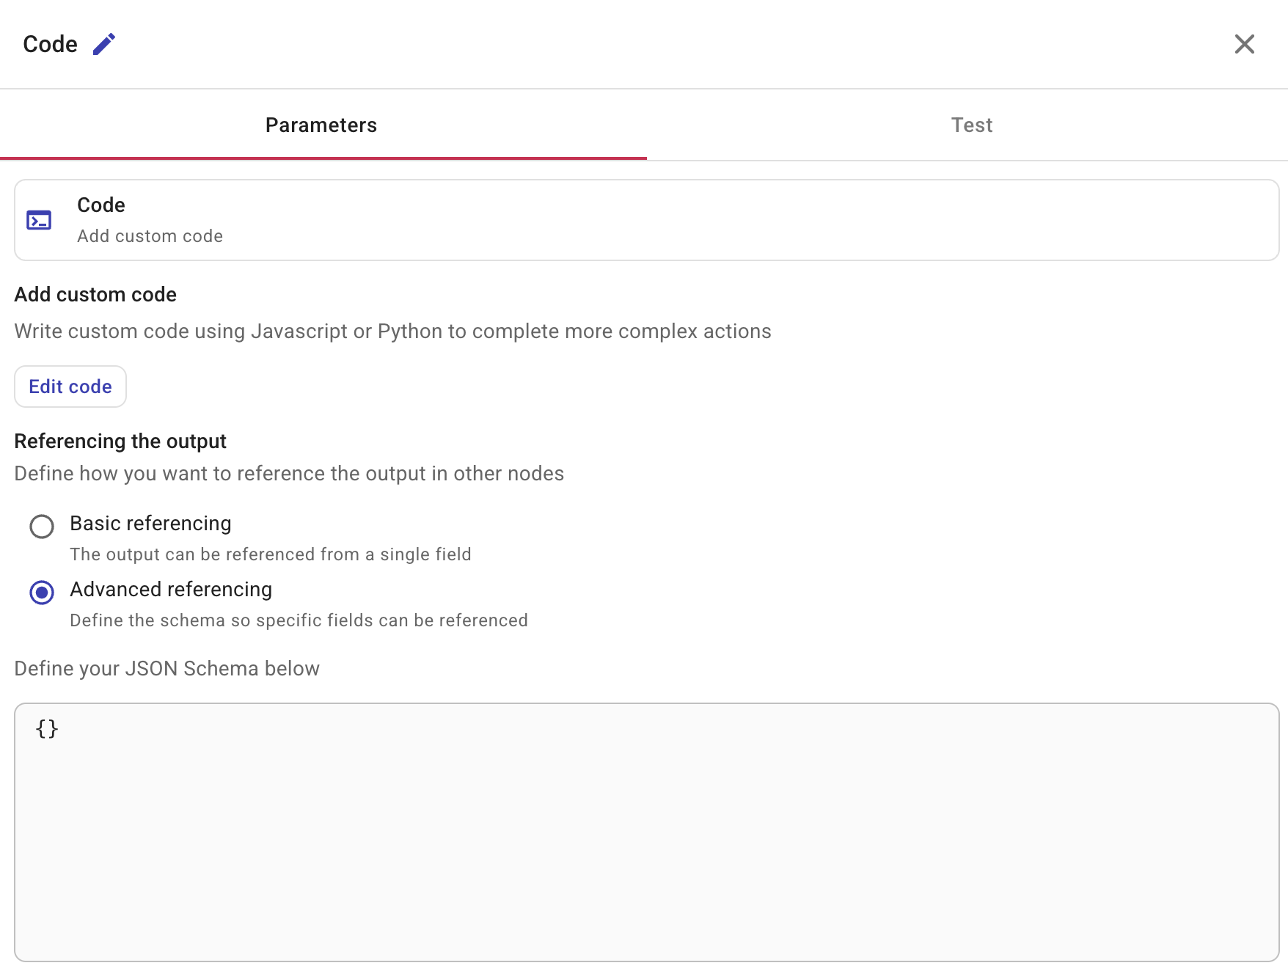The width and height of the screenshot is (1288, 971).
Task: Click the "Referencing the output" heading
Action: click(x=120, y=441)
